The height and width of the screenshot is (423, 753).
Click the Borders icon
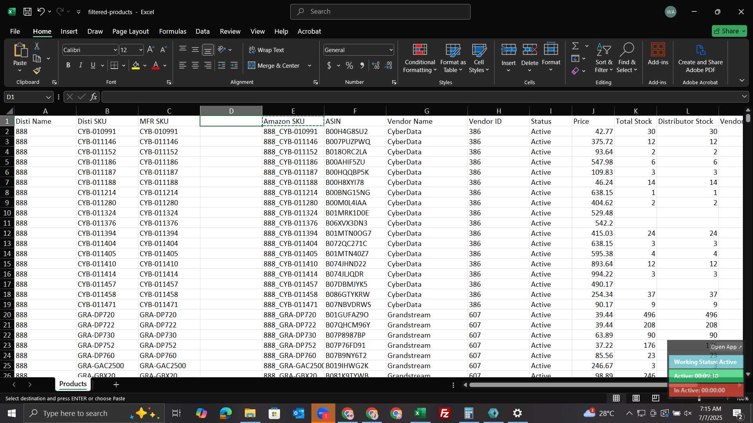[x=114, y=65]
